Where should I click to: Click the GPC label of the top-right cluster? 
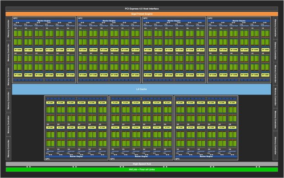[210, 18]
